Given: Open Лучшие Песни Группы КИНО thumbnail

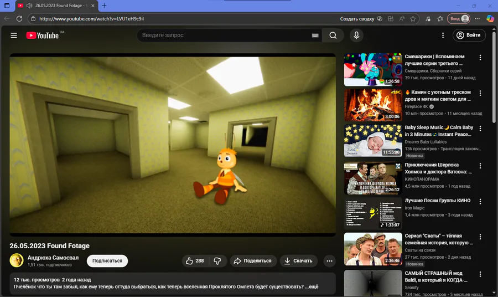Looking at the screenshot, I should pyautogui.click(x=373, y=213).
